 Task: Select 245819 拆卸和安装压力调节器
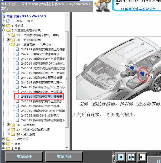(42, 97)
